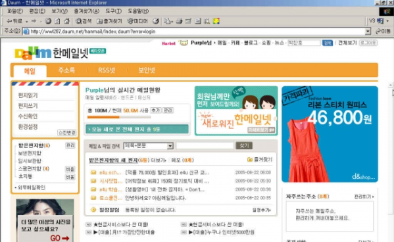Click the 일정추가 link
The width and height of the screenshot is (394, 242).
tap(262, 210)
